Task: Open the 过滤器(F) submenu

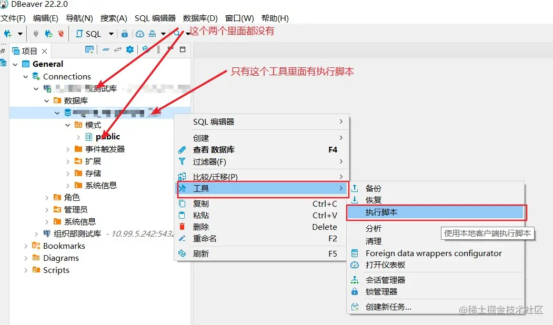Action: tap(262, 162)
